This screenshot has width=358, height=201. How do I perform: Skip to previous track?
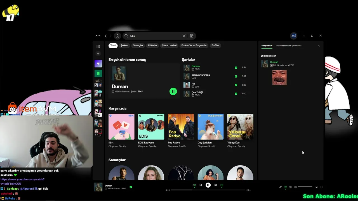(x=201, y=185)
